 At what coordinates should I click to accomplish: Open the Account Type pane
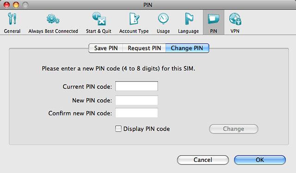[134, 23]
